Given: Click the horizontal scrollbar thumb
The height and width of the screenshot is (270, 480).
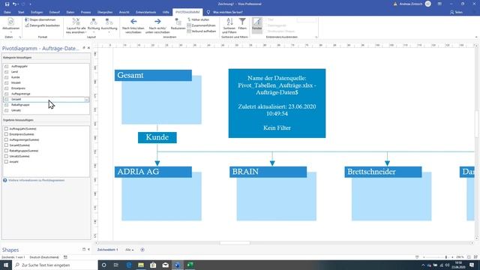Looking at the screenshot, I should pyautogui.click(x=235, y=243).
